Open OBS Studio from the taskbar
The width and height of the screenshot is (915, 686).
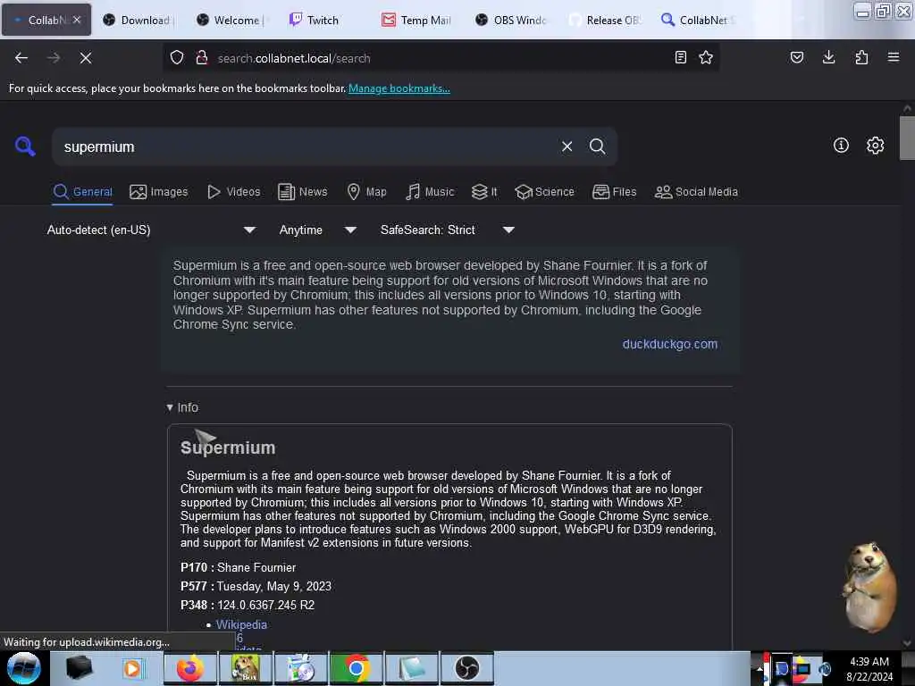click(466, 668)
